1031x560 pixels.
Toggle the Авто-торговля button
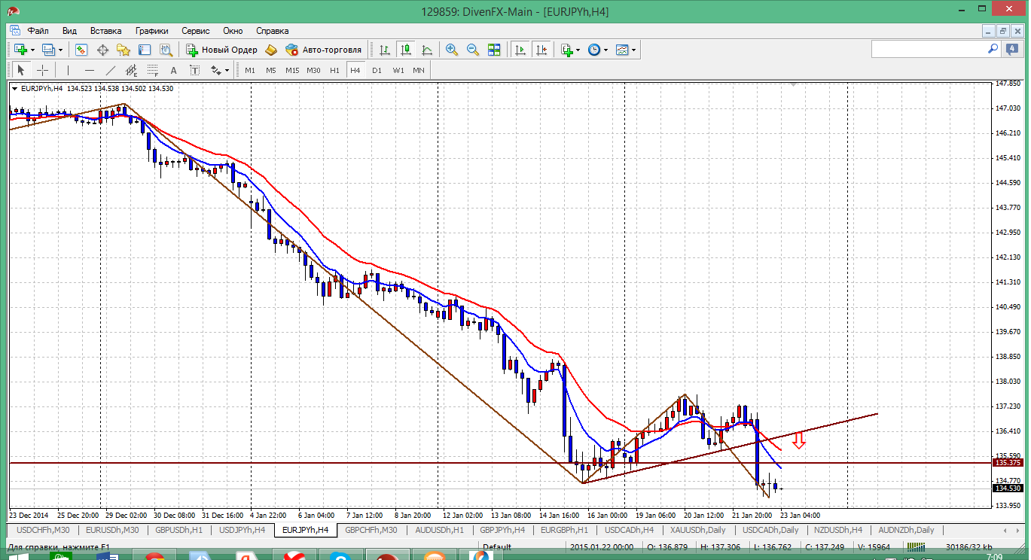(x=324, y=50)
